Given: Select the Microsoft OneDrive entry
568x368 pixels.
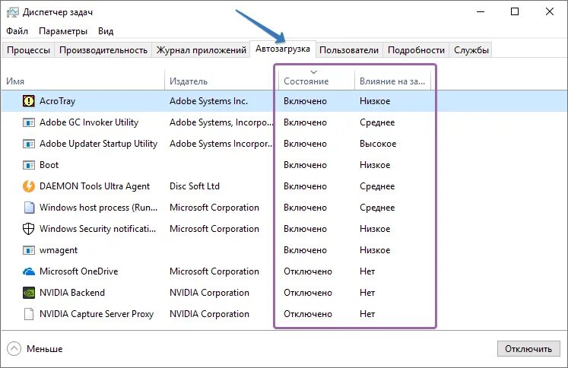Looking at the screenshot, I should coord(78,271).
